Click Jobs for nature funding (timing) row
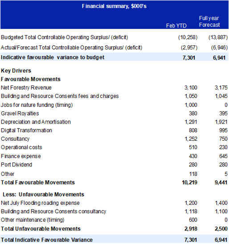The height and width of the screenshot is (244, 229). pyautogui.click(x=114, y=105)
